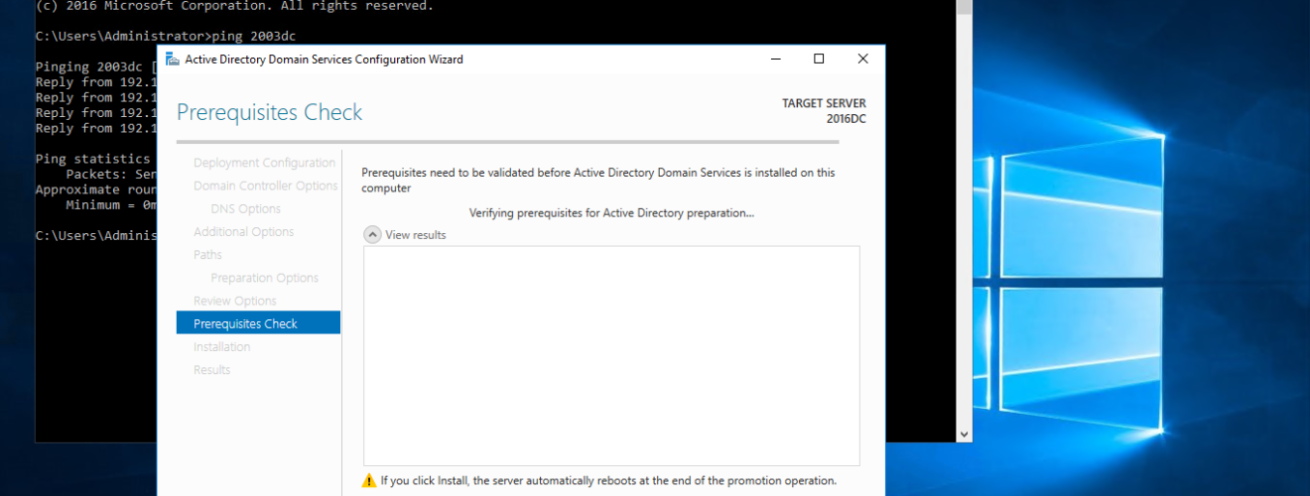This screenshot has width=1310, height=496.
Task: Click 'Verifying prerequisites for Active Directory preparation' text
Action: 611,212
